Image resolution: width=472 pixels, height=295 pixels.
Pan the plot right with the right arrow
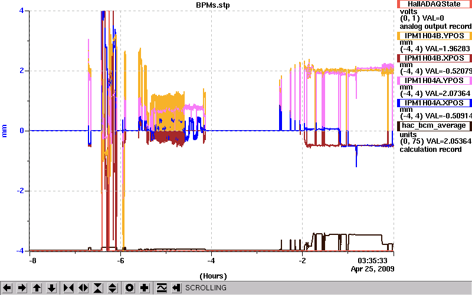[22, 288]
